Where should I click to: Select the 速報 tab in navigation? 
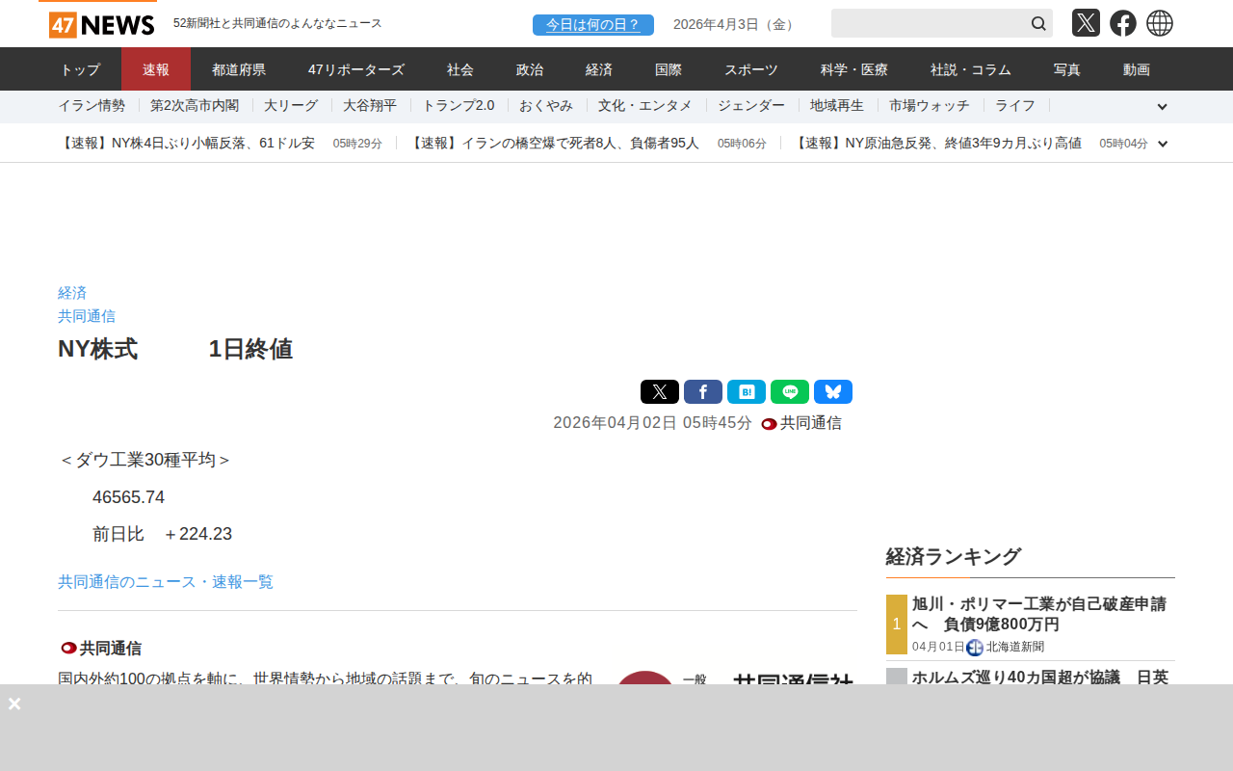point(156,69)
